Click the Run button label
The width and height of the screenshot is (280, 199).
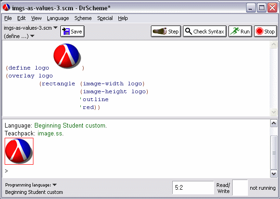[245, 32]
